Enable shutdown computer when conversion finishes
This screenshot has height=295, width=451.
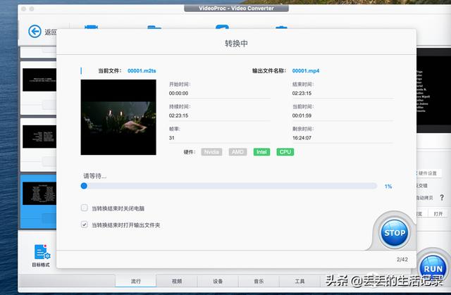(x=84, y=208)
